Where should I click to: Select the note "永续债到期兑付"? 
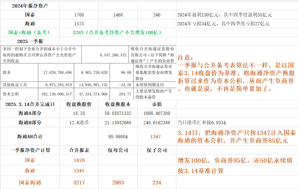[150, 85]
